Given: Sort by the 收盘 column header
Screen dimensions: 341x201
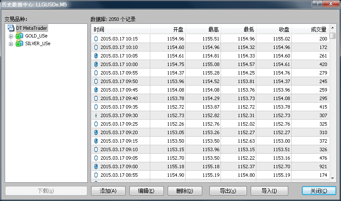Looking at the screenshot, I should pos(274,29).
